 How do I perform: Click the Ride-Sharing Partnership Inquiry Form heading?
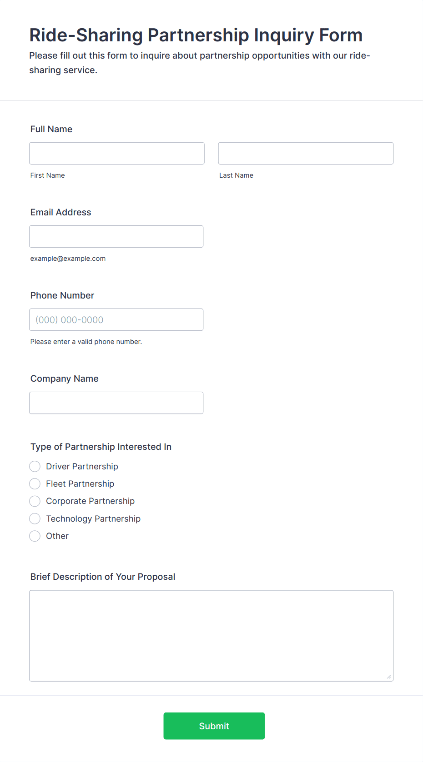tap(196, 35)
